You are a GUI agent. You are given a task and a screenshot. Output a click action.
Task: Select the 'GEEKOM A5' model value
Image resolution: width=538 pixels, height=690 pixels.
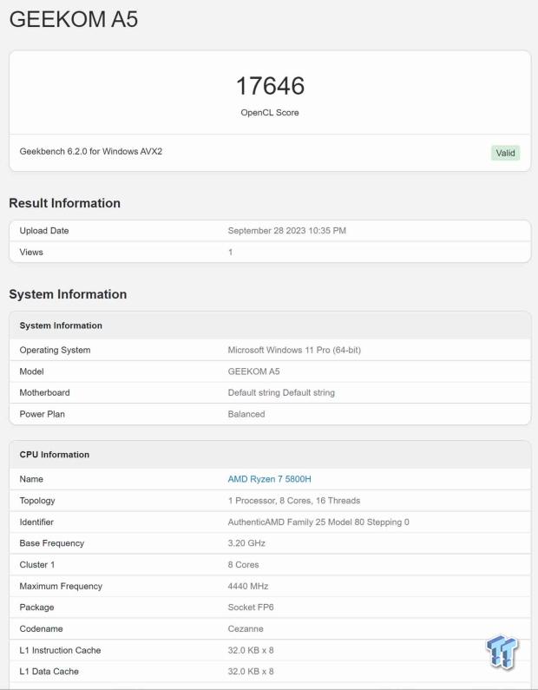pos(254,371)
